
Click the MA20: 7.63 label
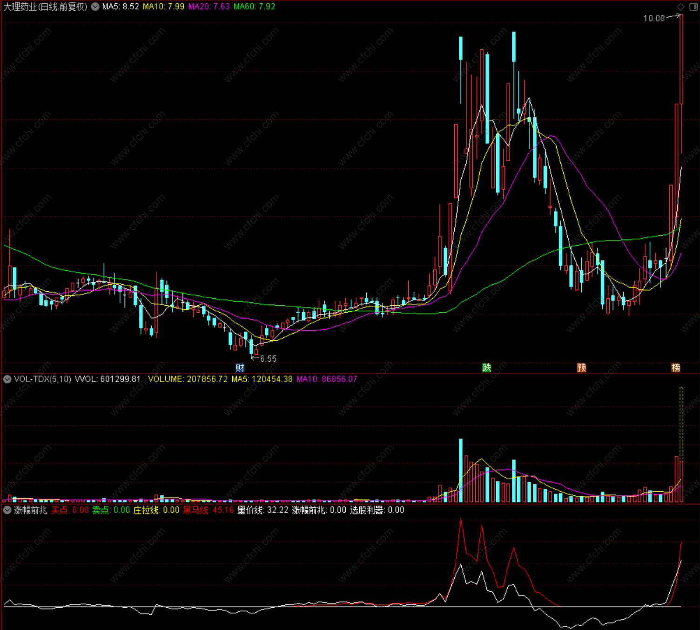tap(209, 7)
